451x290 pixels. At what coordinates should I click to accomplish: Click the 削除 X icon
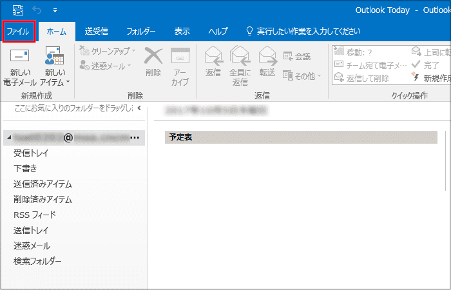point(153,56)
